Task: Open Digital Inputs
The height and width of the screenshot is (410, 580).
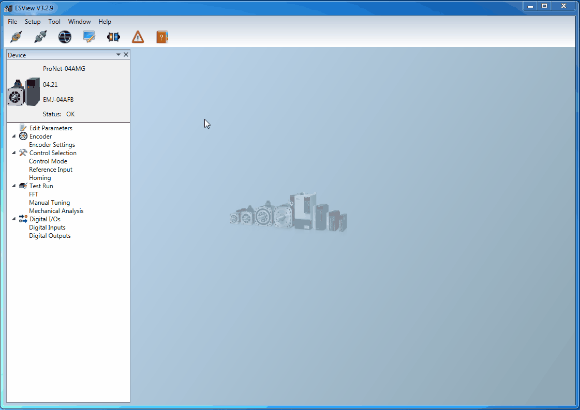Action: pyautogui.click(x=48, y=227)
